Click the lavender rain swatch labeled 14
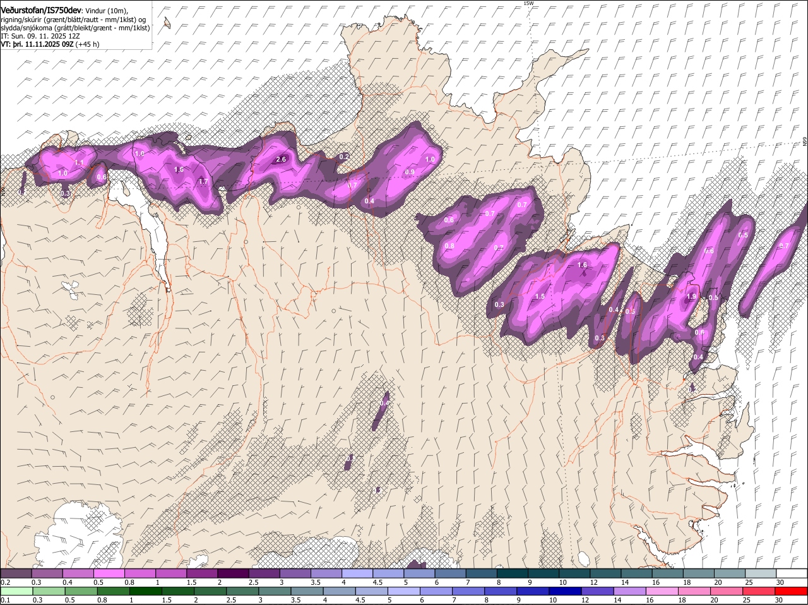The image size is (808, 605). click(629, 591)
